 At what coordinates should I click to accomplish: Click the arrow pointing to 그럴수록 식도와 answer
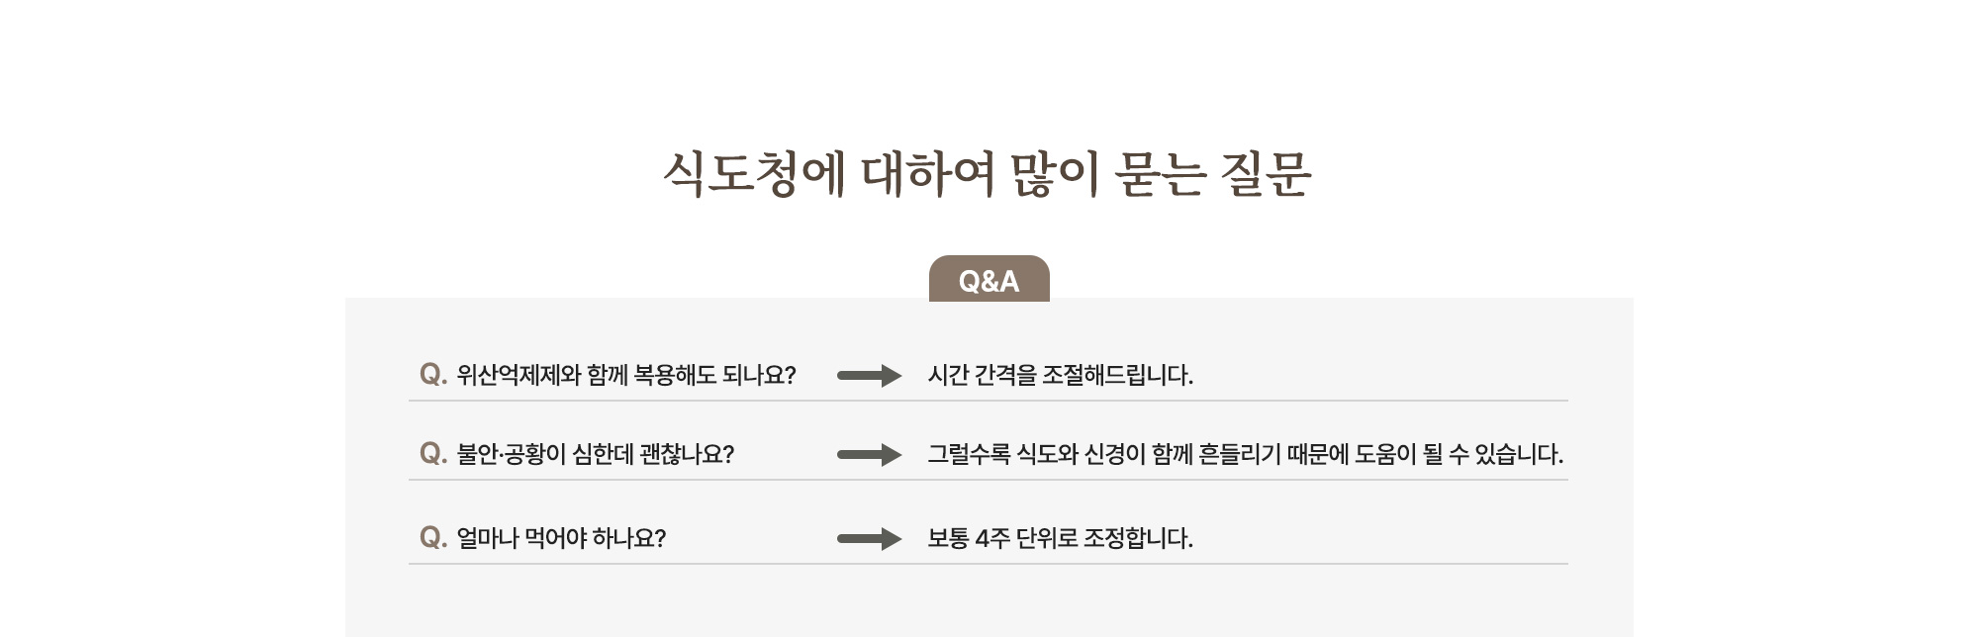pos(869,455)
